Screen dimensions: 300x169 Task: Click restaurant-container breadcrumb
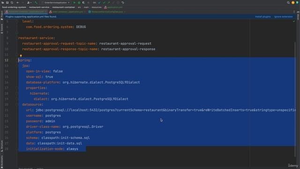click(64, 8)
